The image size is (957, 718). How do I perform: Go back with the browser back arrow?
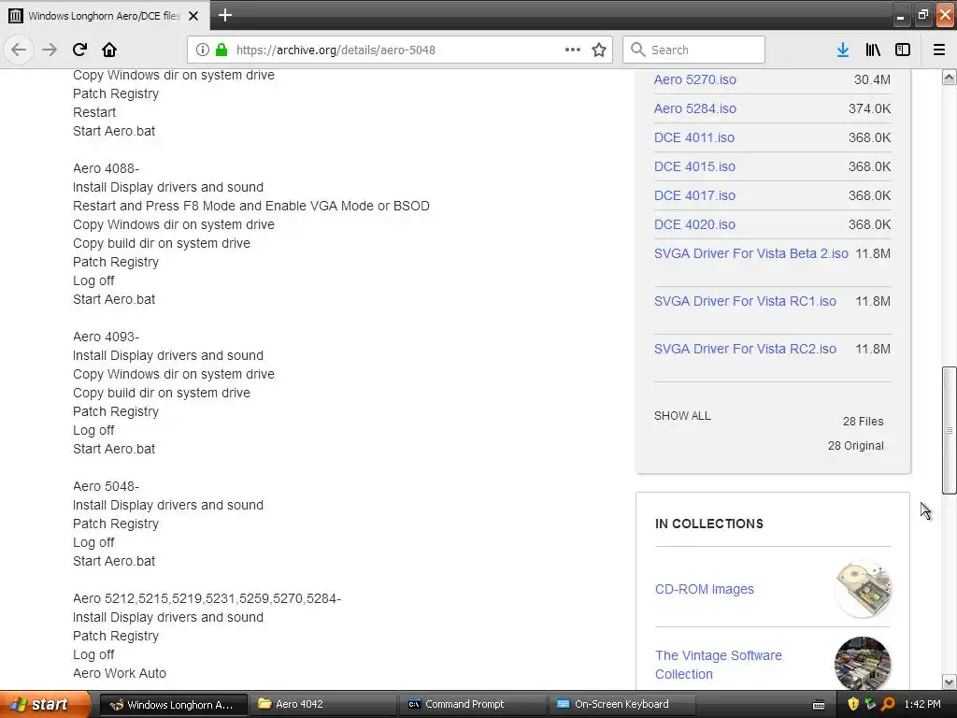click(x=19, y=50)
